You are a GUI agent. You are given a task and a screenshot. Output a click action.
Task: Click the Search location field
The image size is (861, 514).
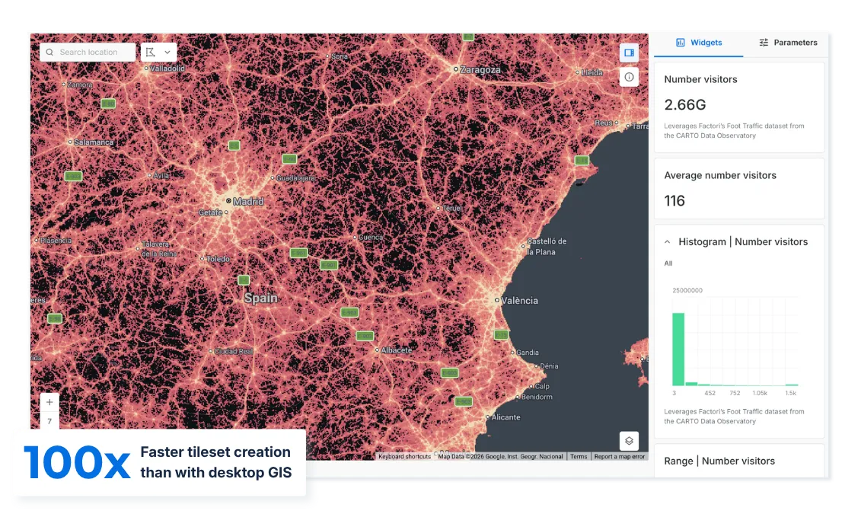[x=88, y=53]
